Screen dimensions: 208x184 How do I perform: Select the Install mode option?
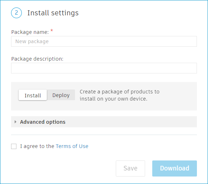[33, 95]
